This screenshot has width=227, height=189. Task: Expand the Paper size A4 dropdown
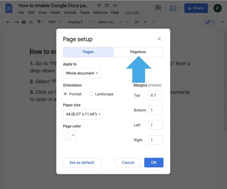83,114
